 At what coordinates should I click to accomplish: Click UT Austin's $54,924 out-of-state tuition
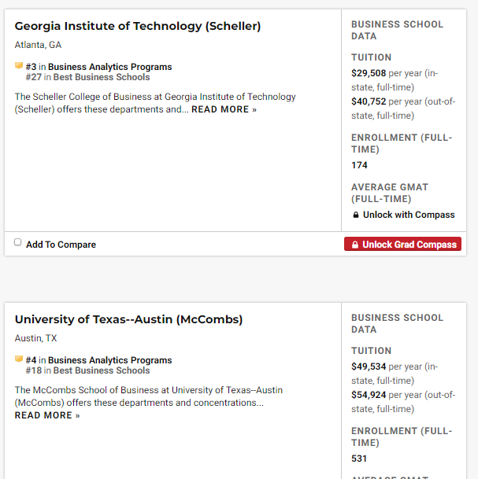(369, 395)
